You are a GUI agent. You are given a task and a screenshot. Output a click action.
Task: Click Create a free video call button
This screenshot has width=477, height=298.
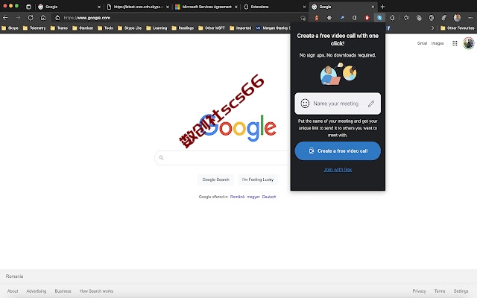[338, 150]
